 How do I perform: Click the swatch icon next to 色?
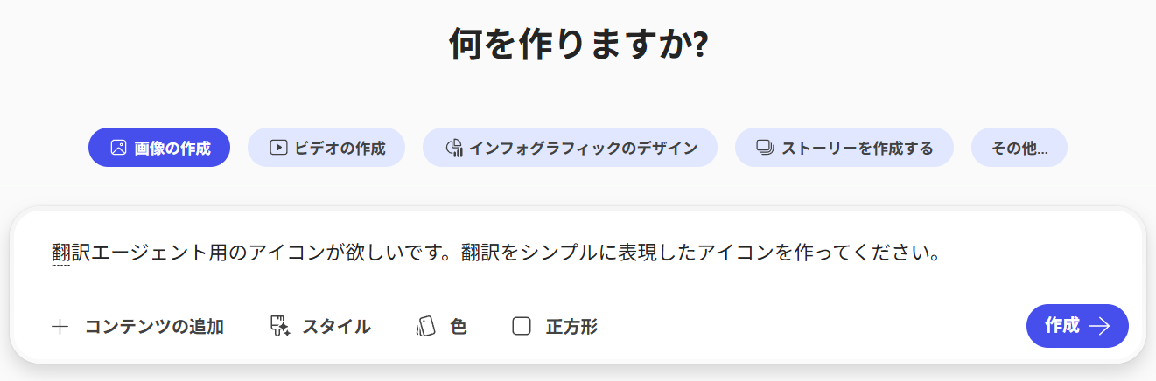425,327
